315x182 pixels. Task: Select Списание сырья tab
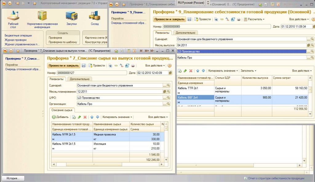[x=62, y=110]
